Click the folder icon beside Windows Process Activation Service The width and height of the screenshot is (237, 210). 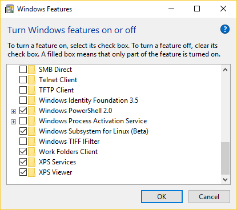point(31,121)
